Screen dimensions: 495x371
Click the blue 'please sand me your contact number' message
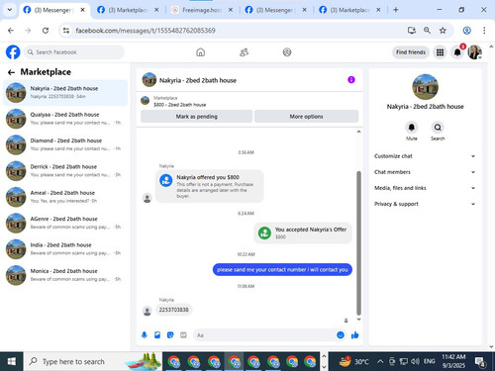pos(282,269)
